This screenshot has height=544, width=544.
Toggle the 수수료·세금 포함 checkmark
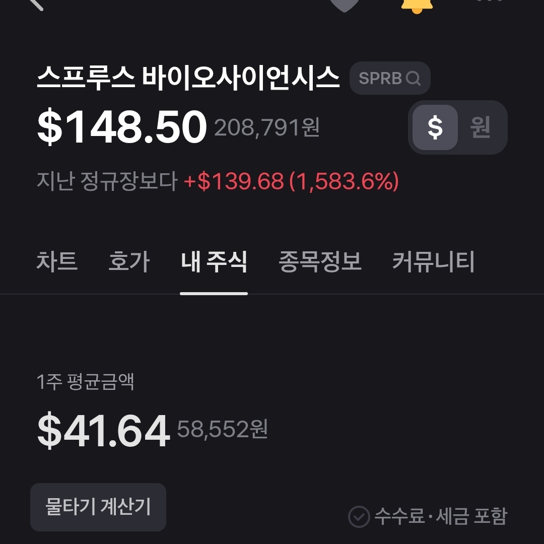pyautogui.click(x=359, y=516)
